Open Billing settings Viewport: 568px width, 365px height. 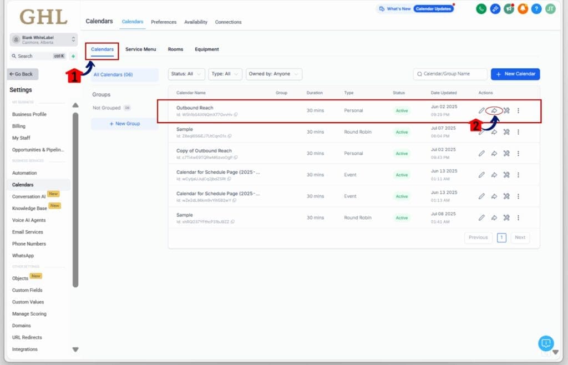tap(19, 126)
